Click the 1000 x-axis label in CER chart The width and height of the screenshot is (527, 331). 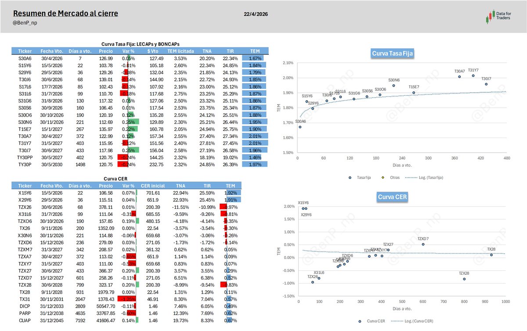[x=505, y=302]
